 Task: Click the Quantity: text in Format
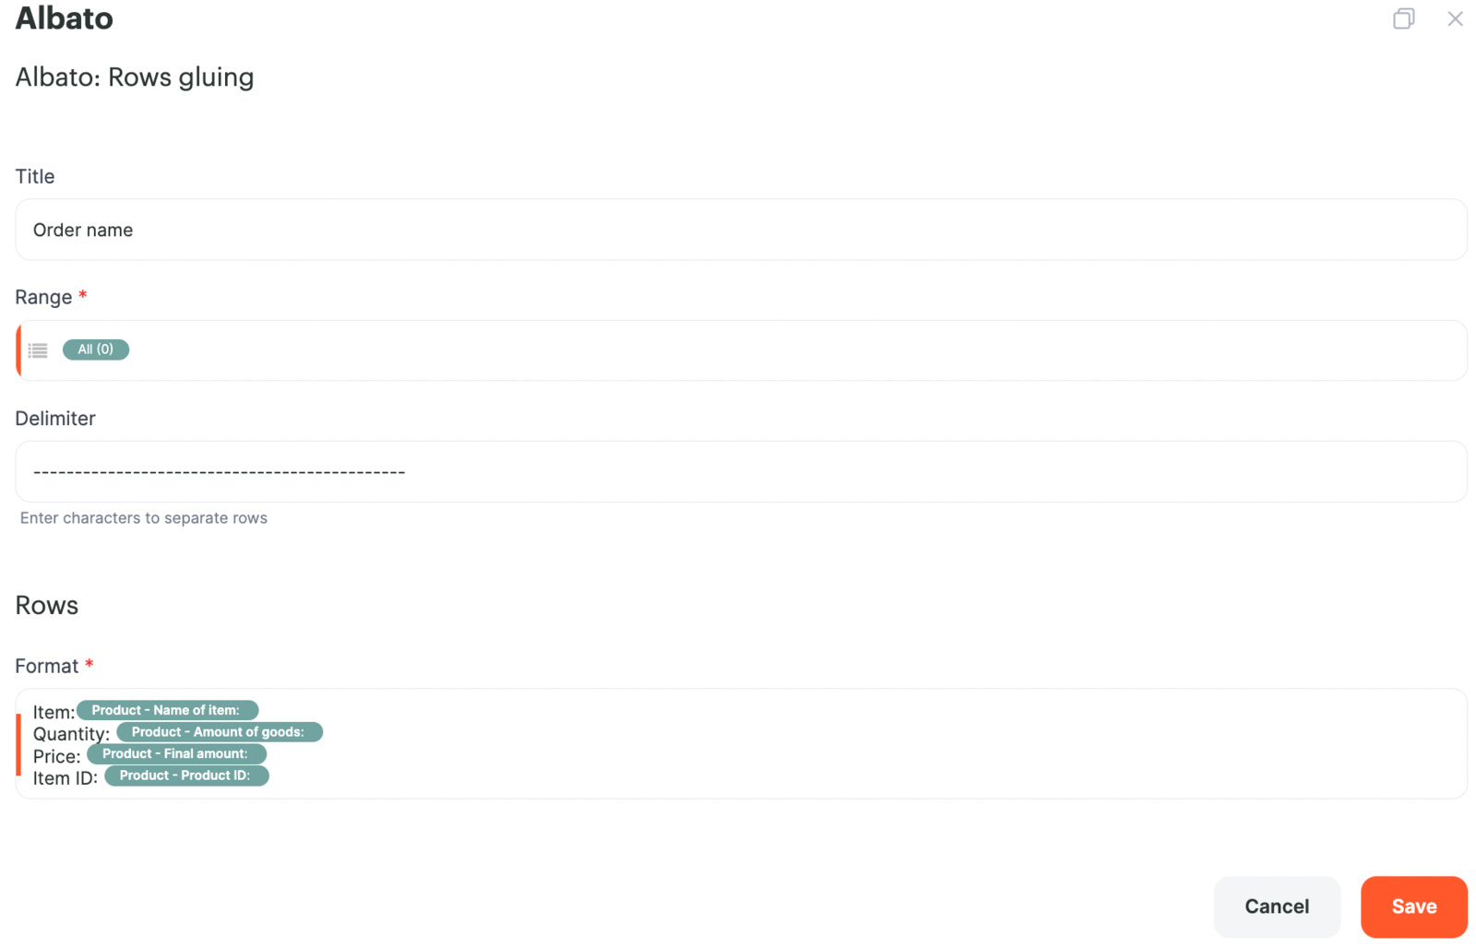[71, 734]
